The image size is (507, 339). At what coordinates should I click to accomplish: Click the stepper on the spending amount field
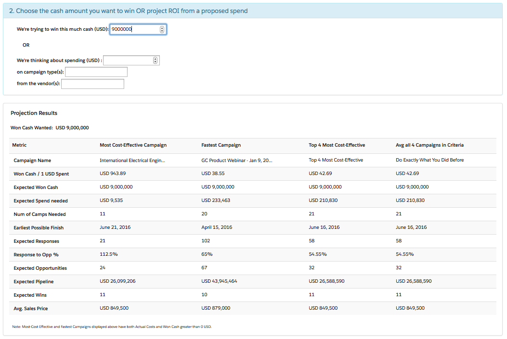pyautogui.click(x=155, y=61)
